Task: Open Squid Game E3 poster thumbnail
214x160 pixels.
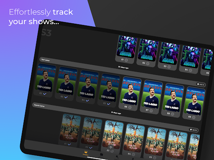Action: tap(113, 135)
